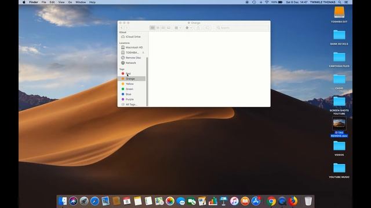Select the Purple tag
The width and height of the screenshot is (371, 208).
click(x=132, y=99)
